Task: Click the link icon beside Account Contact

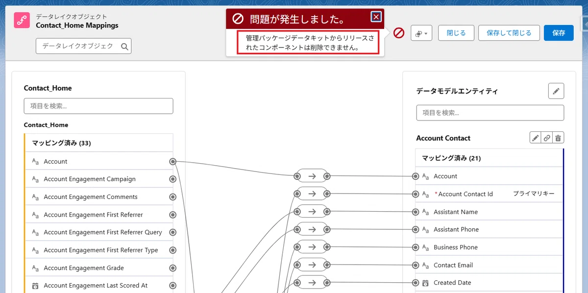Action: pyautogui.click(x=547, y=138)
